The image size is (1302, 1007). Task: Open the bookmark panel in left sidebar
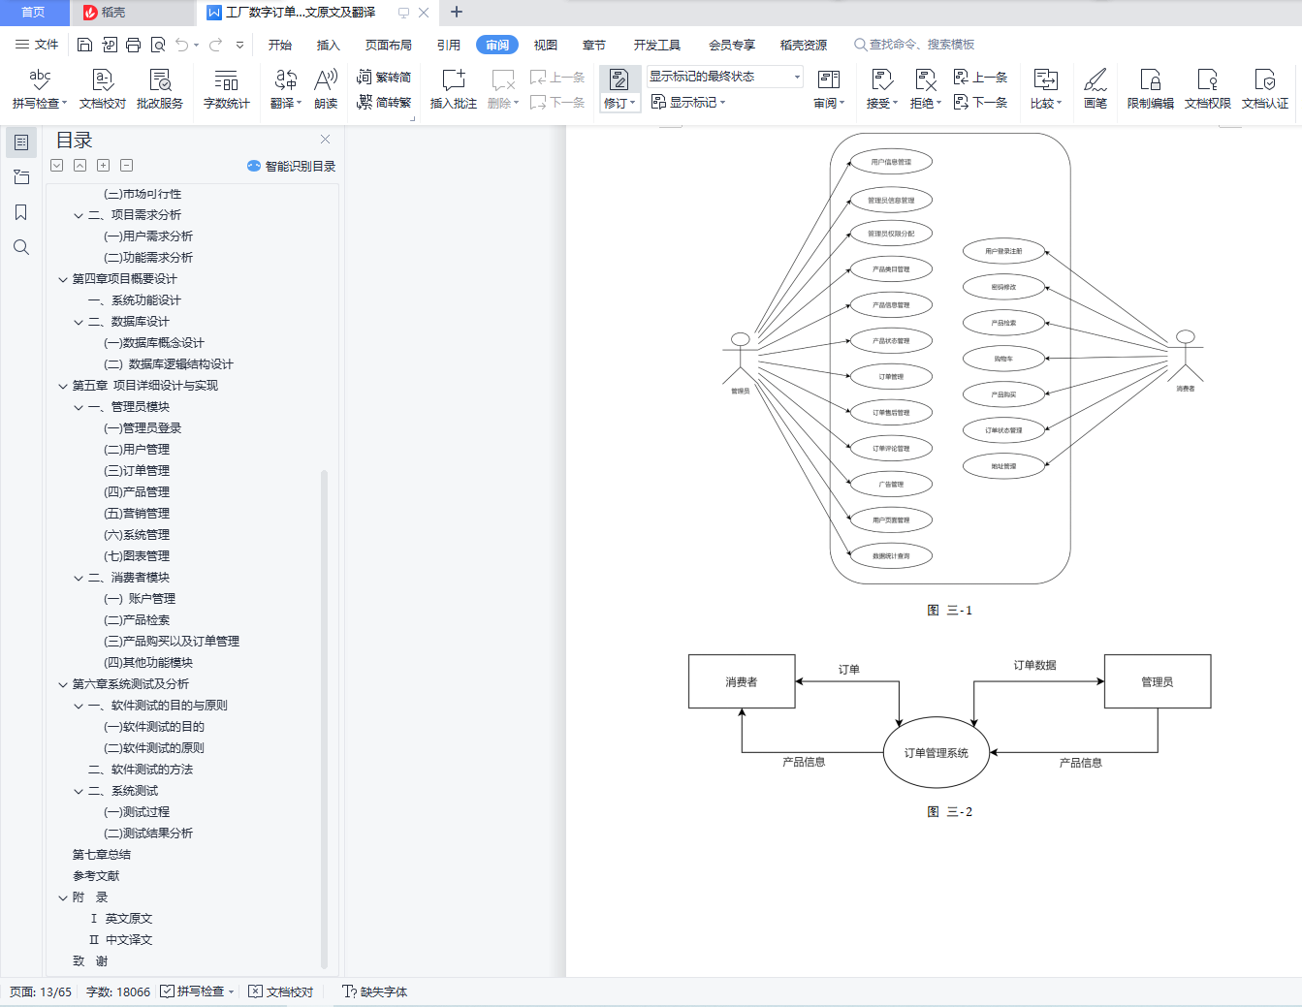click(x=21, y=212)
